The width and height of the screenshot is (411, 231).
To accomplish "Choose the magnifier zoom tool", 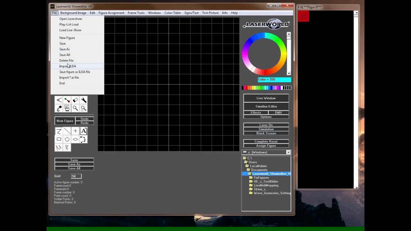I will point(75,108).
